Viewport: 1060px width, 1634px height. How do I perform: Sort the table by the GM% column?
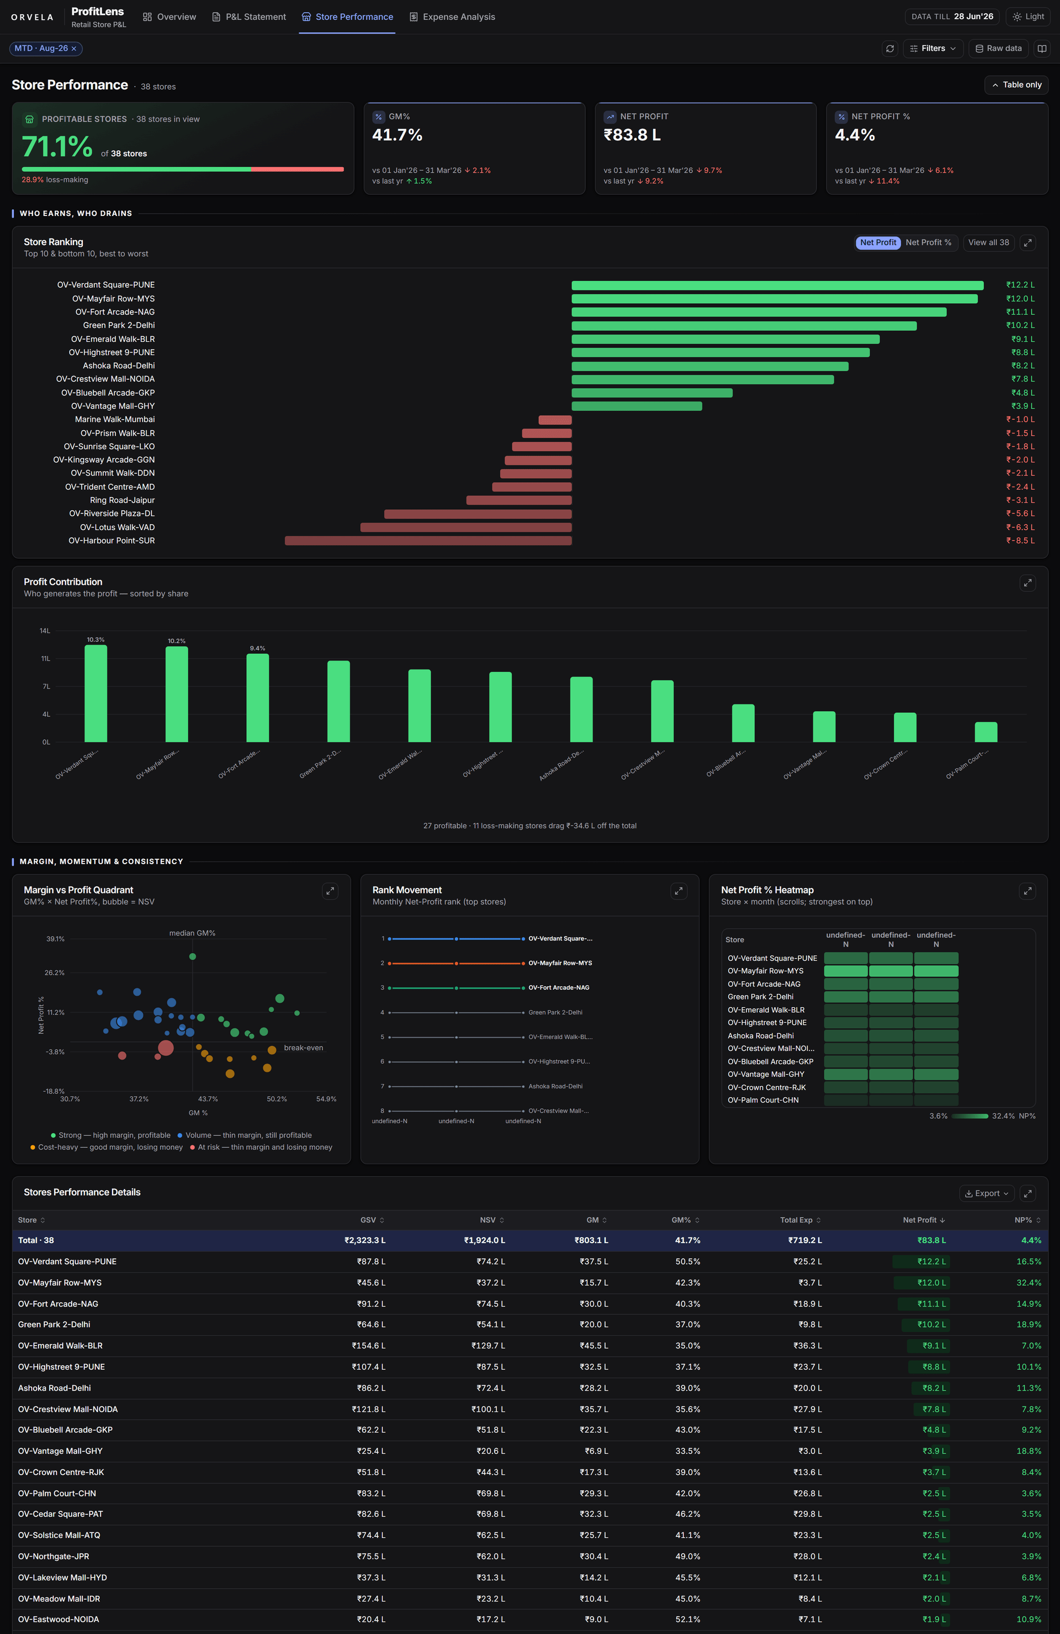pyautogui.click(x=697, y=1220)
